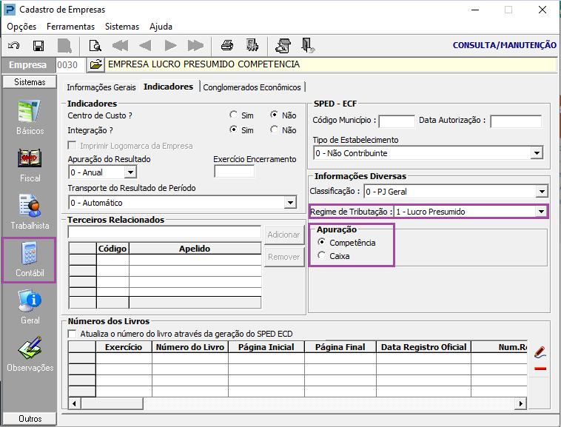Select Caixa under Apuração
Image resolution: width=561 pixels, height=427 pixels.
(321, 255)
